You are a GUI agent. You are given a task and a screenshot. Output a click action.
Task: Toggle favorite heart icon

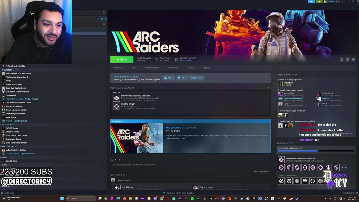pyautogui.click(x=353, y=59)
